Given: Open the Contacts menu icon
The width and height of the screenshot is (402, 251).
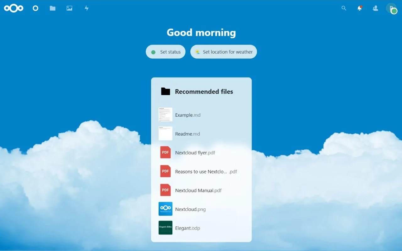Looking at the screenshot, I should coord(375,8).
